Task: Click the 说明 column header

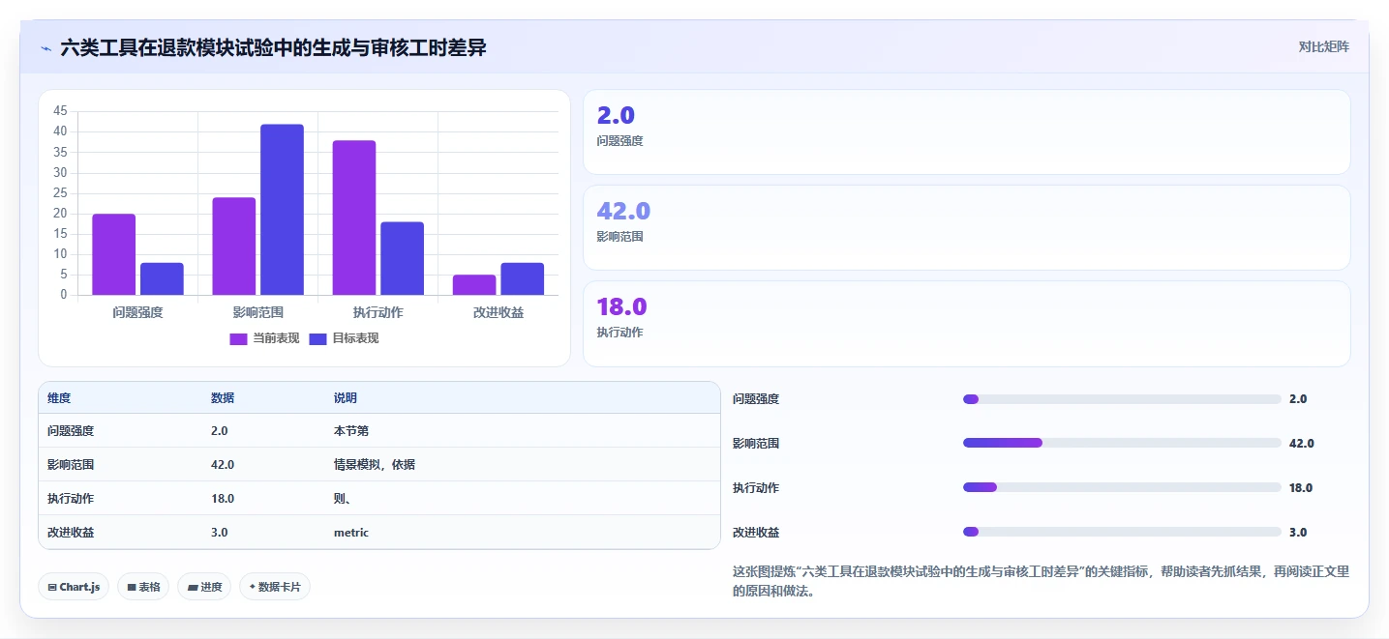Action: (346, 398)
